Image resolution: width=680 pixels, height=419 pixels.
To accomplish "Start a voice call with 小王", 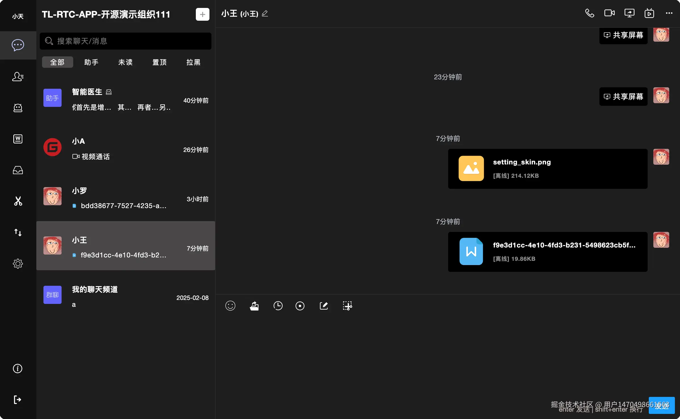I will pyautogui.click(x=589, y=13).
